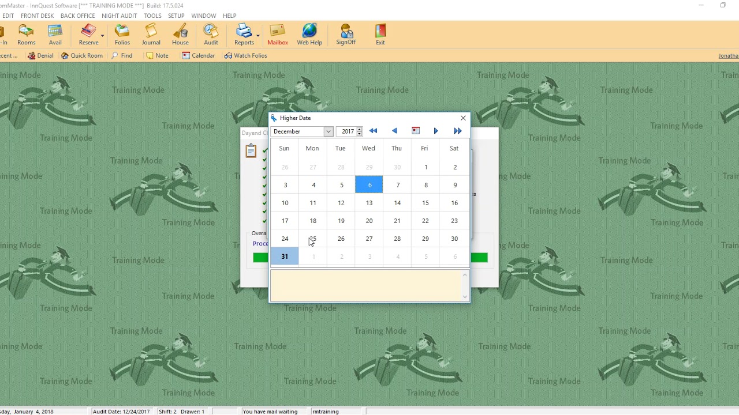The height and width of the screenshot is (415, 739).
Task: Open Web Help globe icon
Action: point(309,35)
